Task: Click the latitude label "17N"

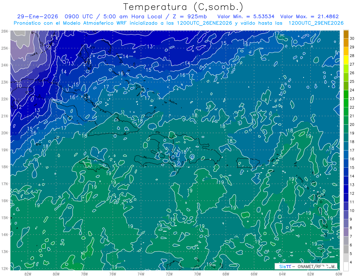Action: (4, 184)
